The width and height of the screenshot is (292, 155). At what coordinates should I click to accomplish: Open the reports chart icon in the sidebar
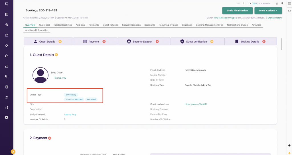coord(7,97)
